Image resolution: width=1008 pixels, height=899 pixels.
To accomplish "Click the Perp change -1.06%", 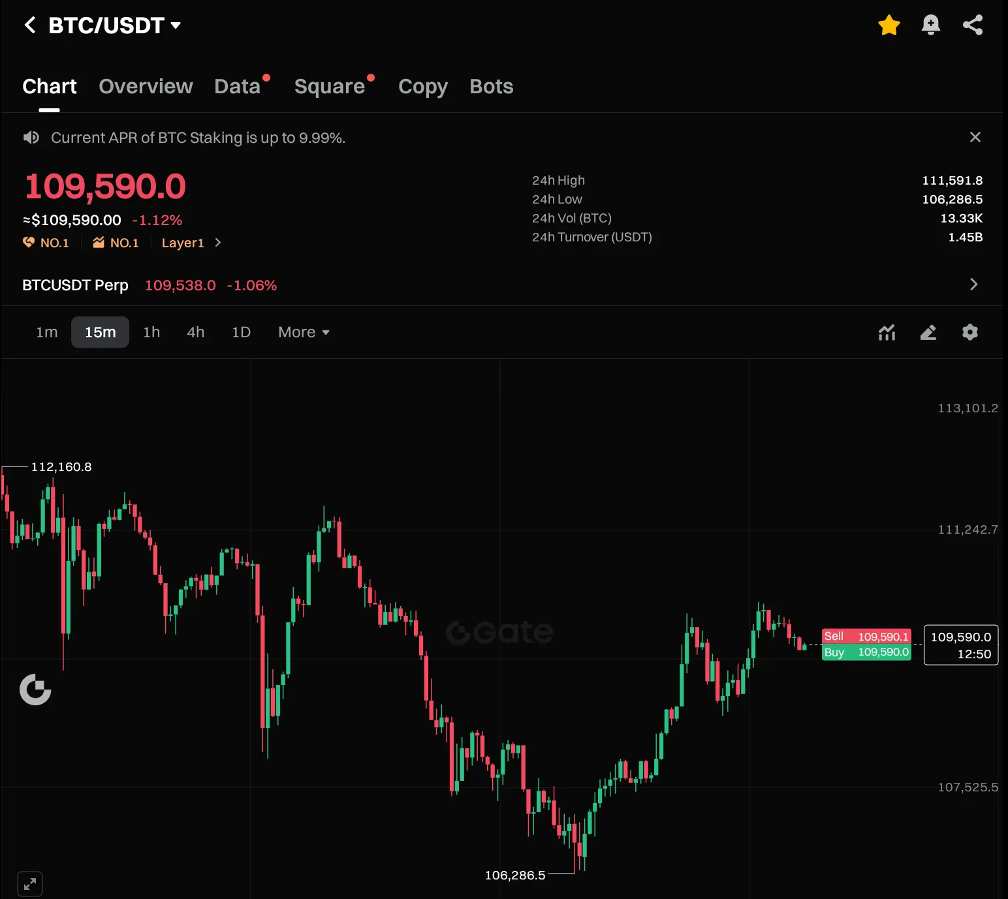I will (252, 285).
